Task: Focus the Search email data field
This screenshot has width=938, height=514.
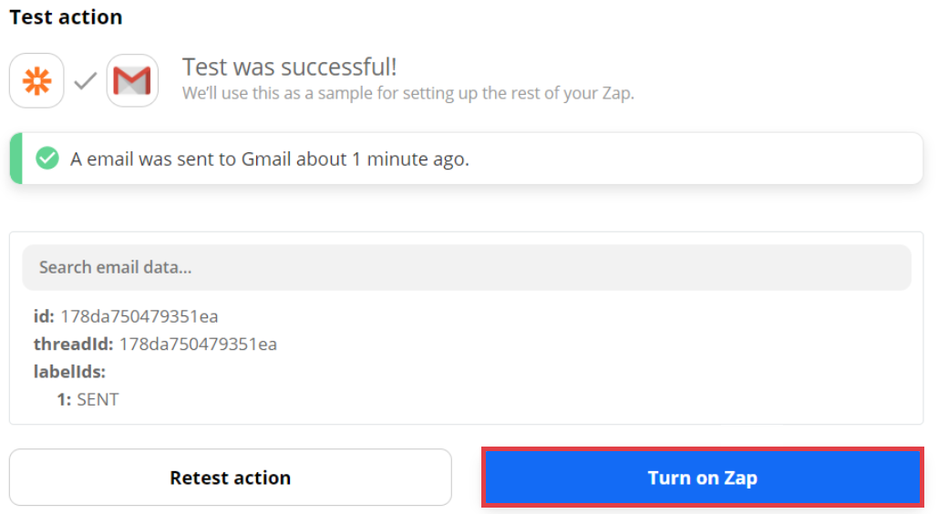Action: pyautogui.click(x=466, y=268)
